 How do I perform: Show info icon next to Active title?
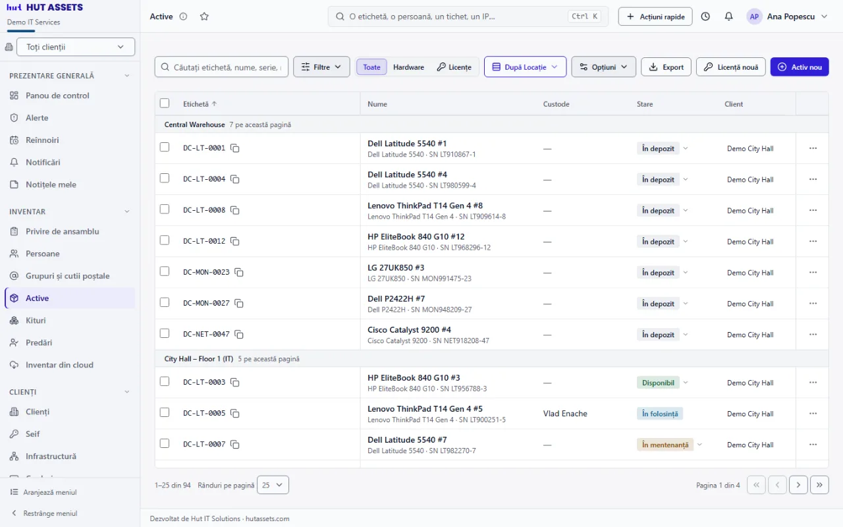point(183,16)
